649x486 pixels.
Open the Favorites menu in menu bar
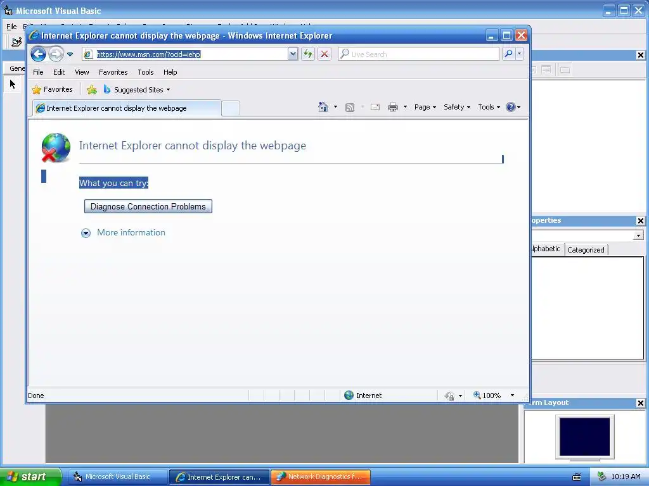tap(113, 72)
